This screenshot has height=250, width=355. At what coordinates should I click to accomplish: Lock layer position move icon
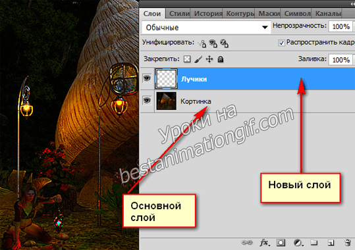click(209, 59)
